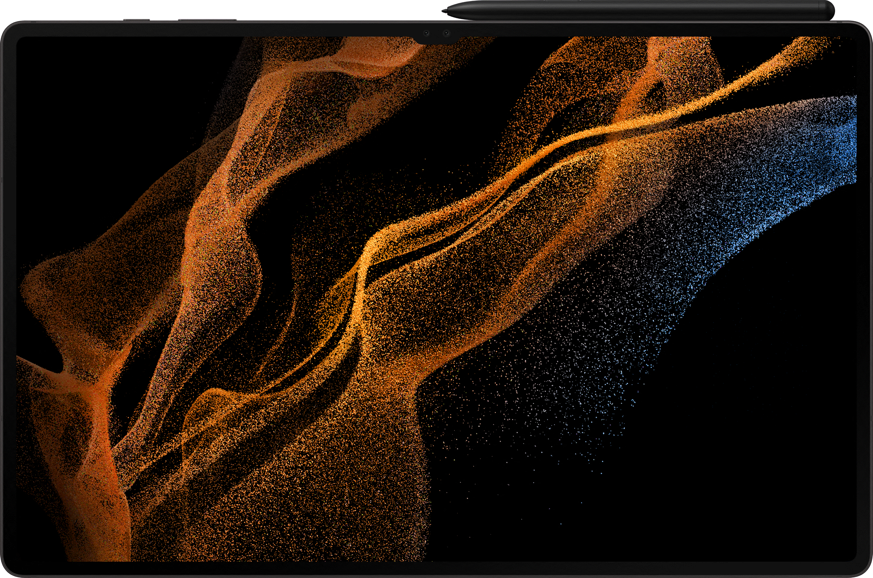Click the short power button on the tablet's top edge
The width and height of the screenshot is (873, 578).
click(x=137, y=20)
